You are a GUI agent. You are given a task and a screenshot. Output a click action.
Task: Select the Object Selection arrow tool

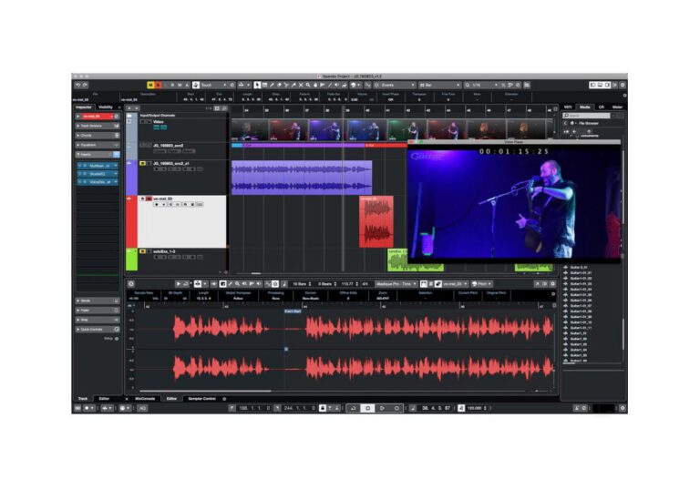257,85
